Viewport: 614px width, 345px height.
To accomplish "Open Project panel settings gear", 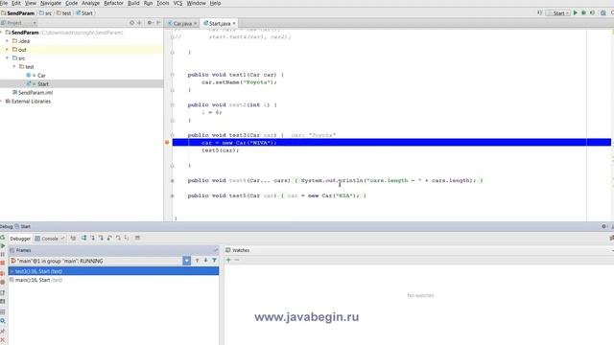I will click(x=150, y=23).
